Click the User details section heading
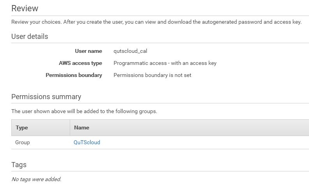The image size is (309, 192). (30, 37)
